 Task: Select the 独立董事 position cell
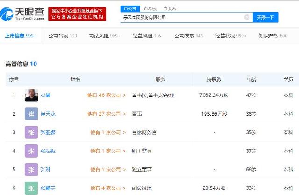pos(142,169)
